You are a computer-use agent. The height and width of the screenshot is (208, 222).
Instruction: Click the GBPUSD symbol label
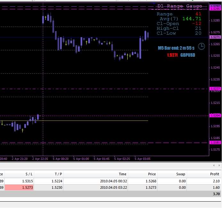[x=187, y=55]
